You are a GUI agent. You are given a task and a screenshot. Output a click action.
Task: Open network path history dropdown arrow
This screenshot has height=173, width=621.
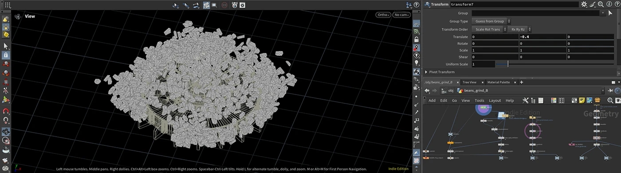pos(603,90)
